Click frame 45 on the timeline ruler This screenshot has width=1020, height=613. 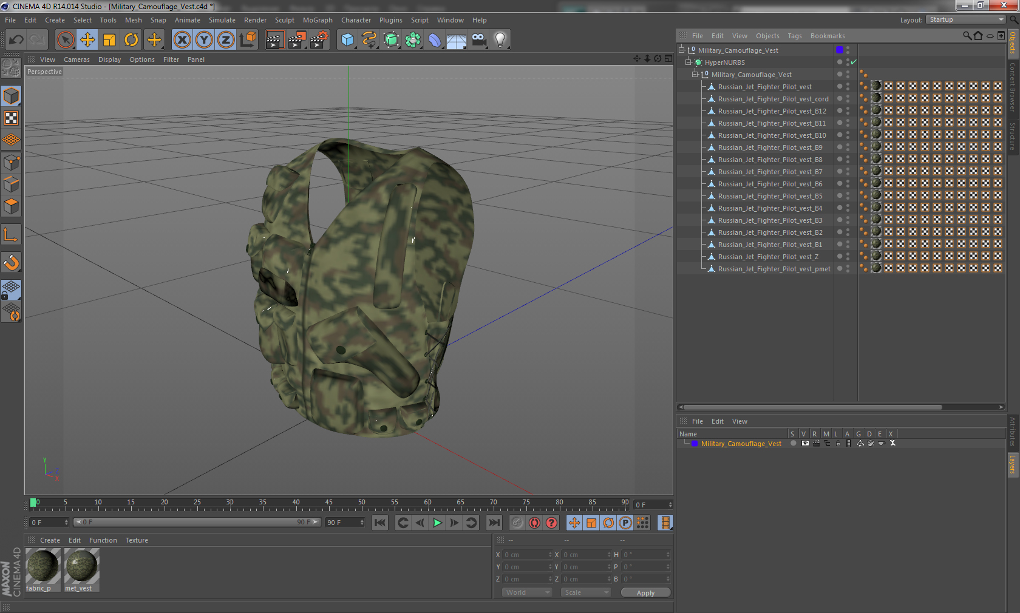[x=328, y=504]
